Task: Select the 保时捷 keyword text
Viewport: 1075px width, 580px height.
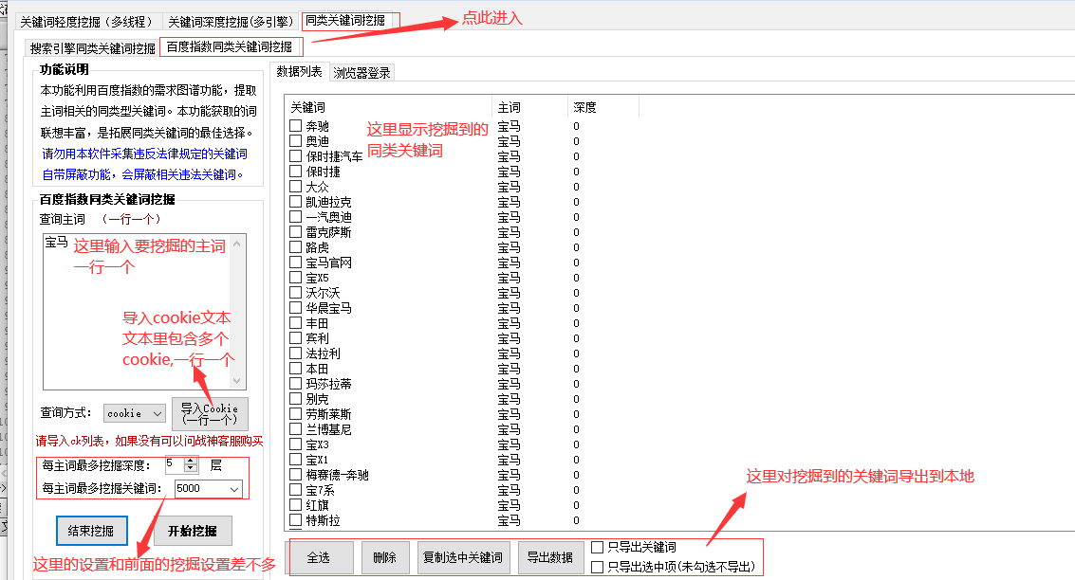Action: [323, 172]
